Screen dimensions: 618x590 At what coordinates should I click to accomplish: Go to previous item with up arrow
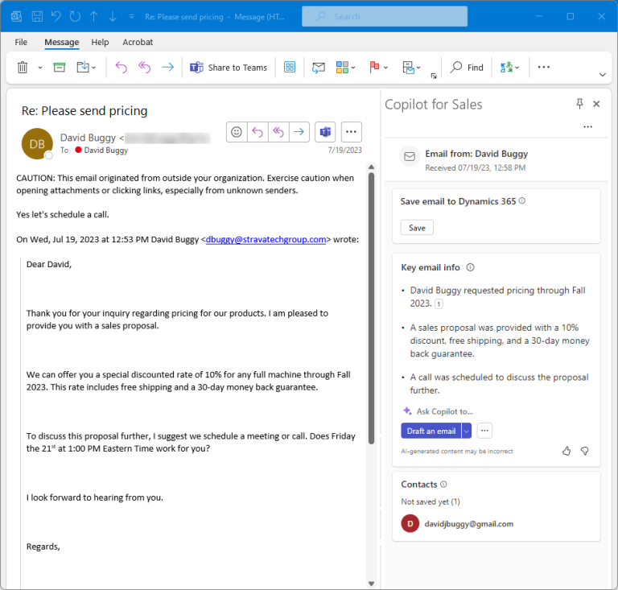pyautogui.click(x=94, y=17)
